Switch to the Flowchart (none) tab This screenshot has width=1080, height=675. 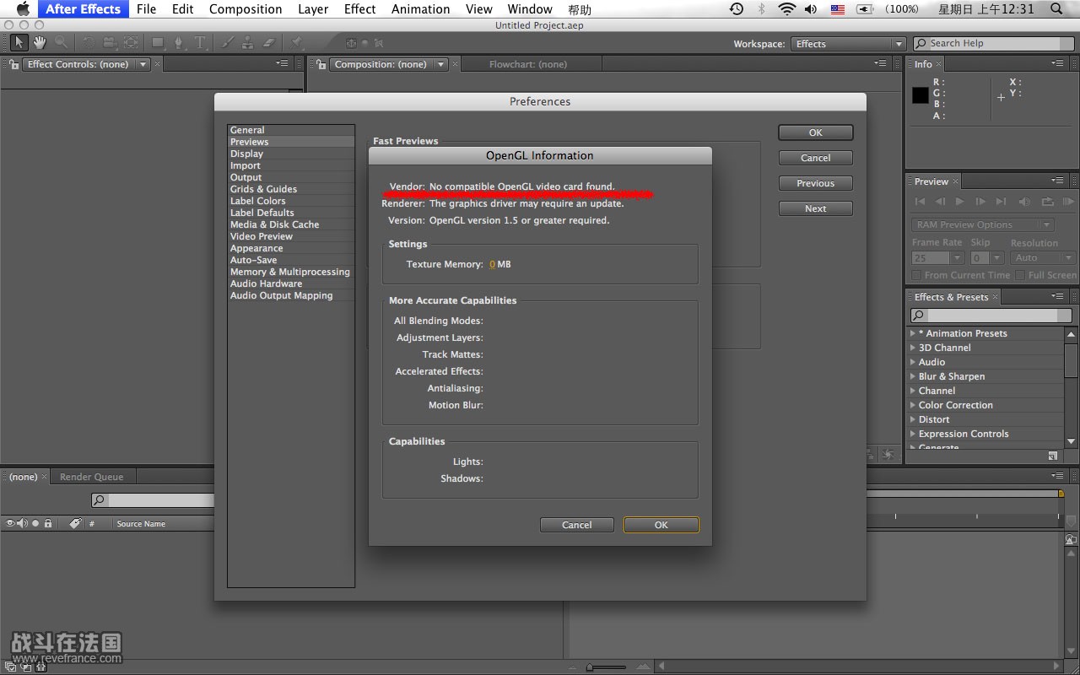(527, 64)
